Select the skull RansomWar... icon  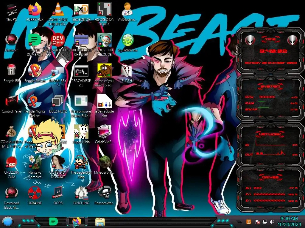tap(104, 192)
